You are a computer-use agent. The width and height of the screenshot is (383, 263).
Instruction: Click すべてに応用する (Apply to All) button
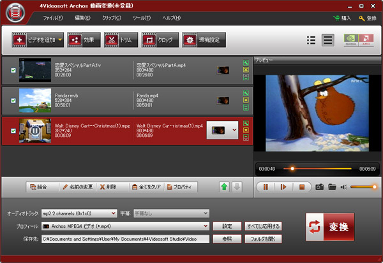[x=263, y=226]
